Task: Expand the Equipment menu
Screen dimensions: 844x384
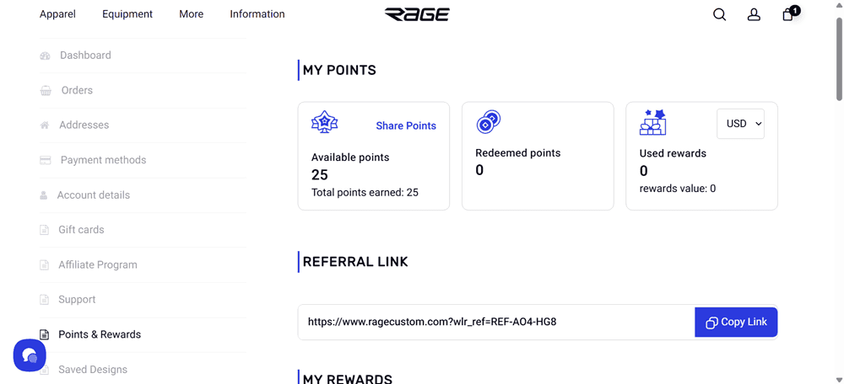Action: [x=127, y=14]
